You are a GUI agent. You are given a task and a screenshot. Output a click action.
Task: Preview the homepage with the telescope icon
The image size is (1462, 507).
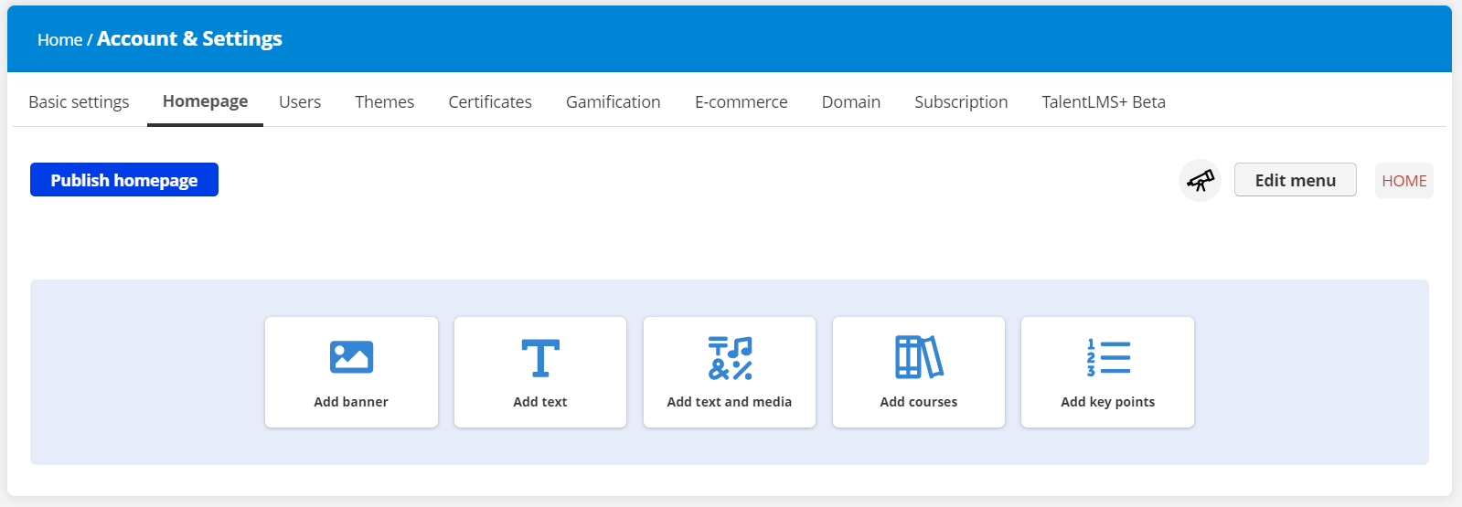pos(1200,181)
